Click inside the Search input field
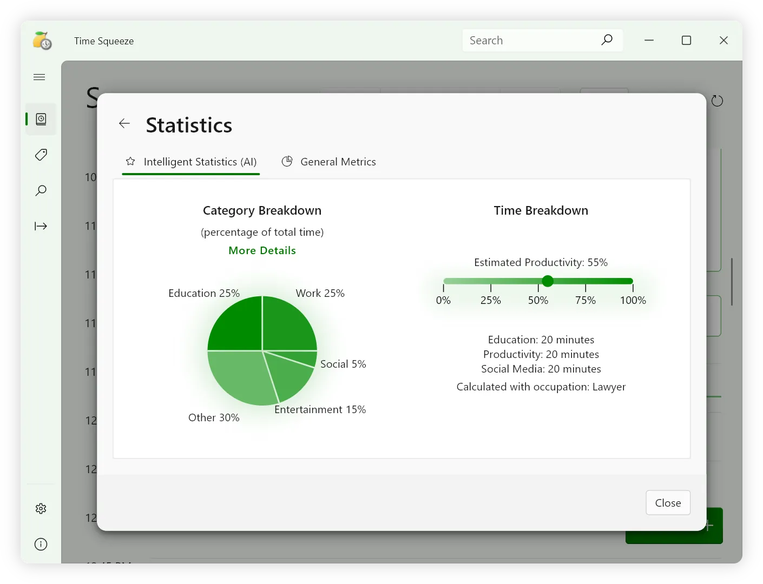 530,41
